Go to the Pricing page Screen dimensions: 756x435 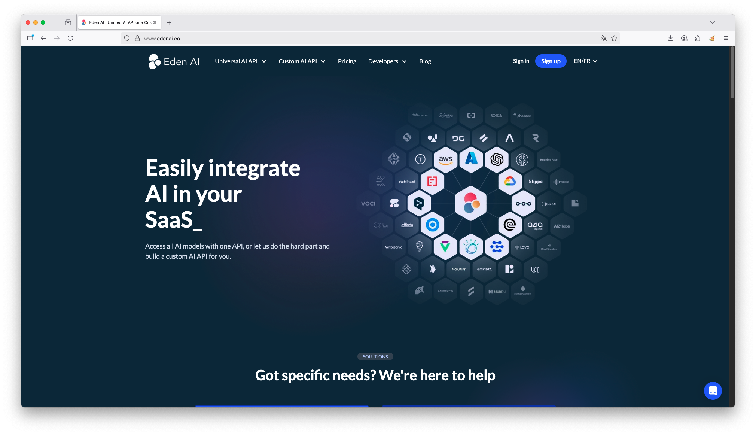click(x=347, y=61)
